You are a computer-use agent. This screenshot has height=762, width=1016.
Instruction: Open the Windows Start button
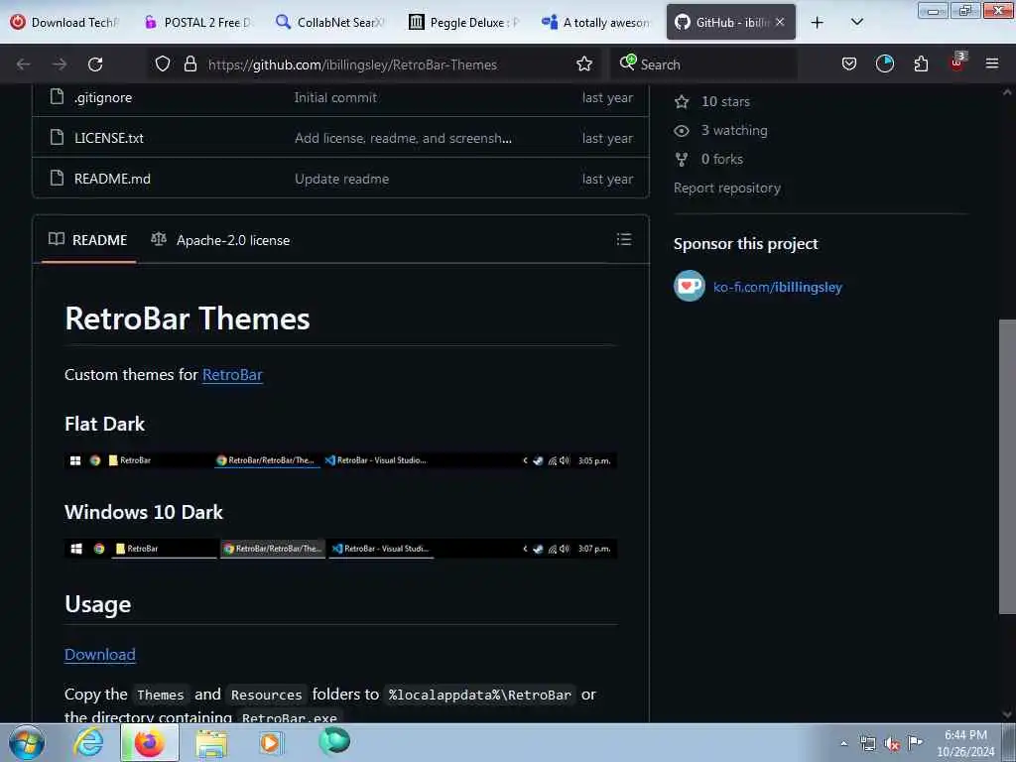tap(27, 742)
